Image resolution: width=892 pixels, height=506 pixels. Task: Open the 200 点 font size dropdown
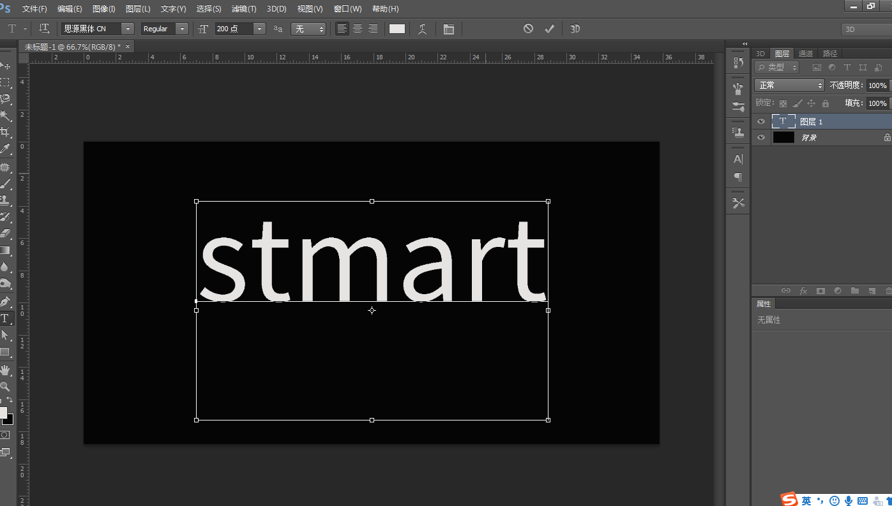coord(259,29)
